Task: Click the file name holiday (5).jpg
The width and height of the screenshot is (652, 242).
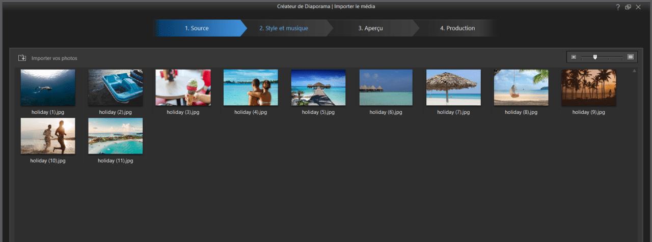Action: [x=318, y=112]
